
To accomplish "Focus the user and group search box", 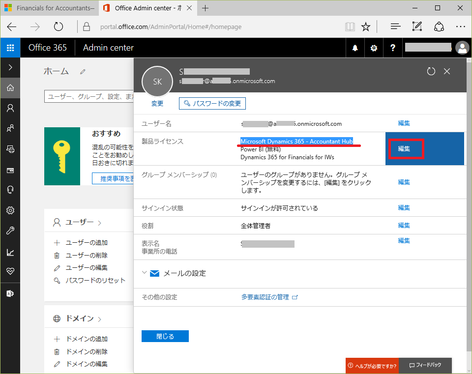I will [89, 97].
